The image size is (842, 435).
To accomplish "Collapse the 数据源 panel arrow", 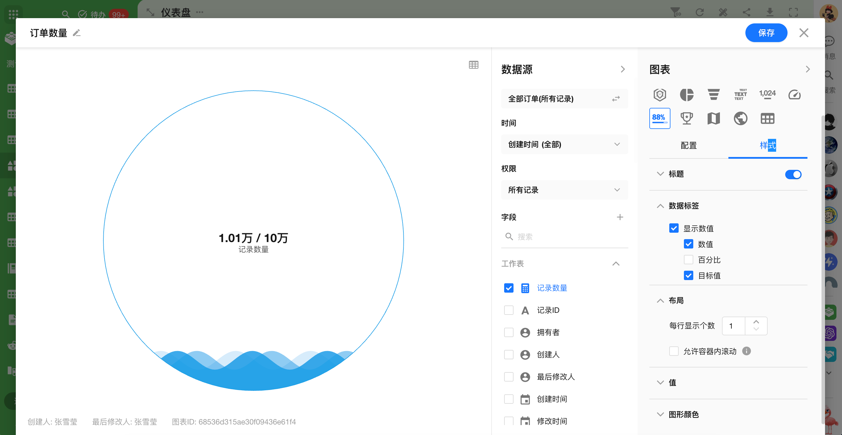I will coord(623,69).
